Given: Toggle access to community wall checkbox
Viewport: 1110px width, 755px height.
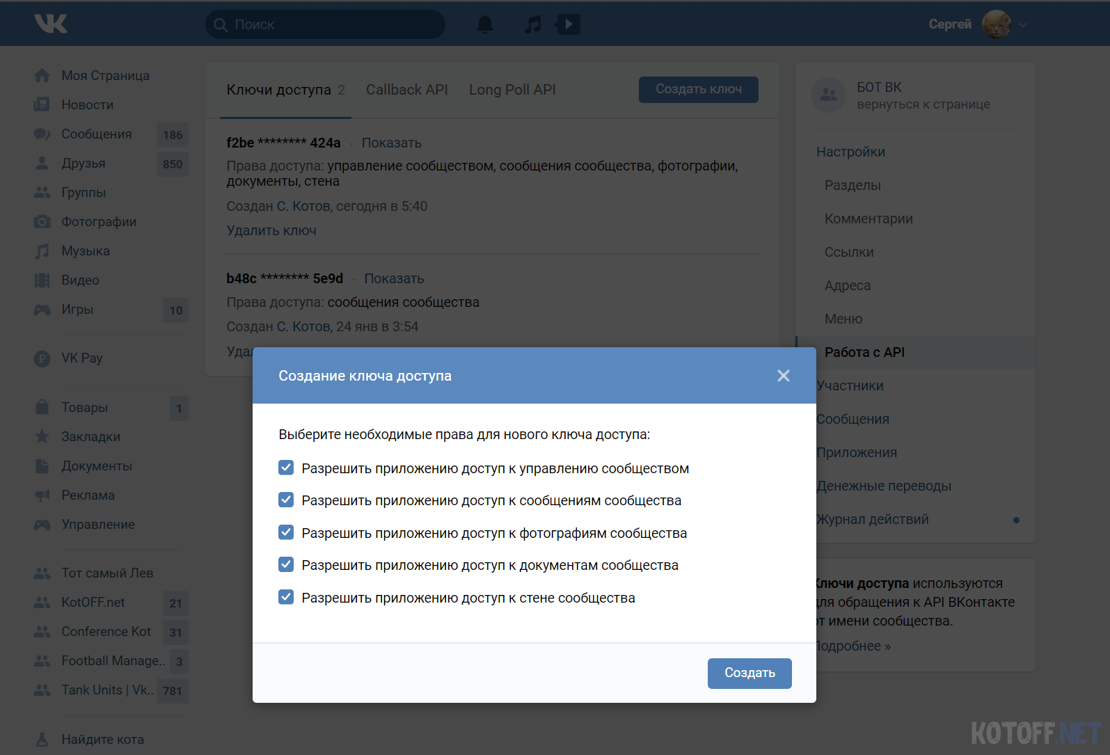Looking at the screenshot, I should 286,597.
